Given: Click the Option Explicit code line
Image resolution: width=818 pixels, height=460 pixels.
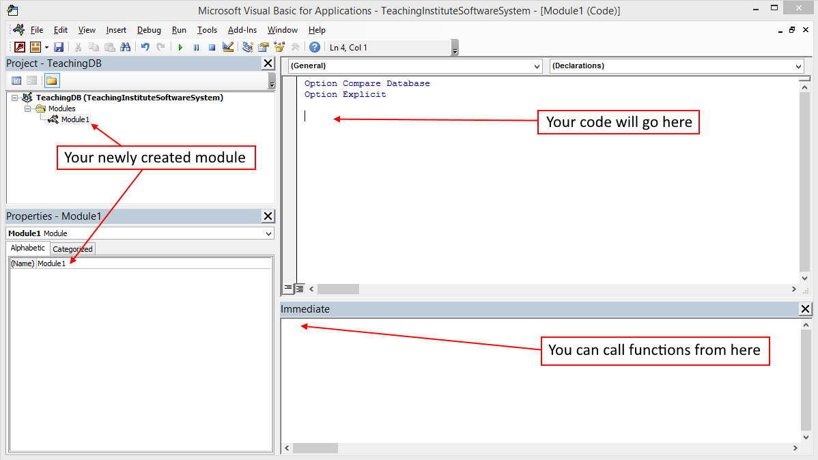Looking at the screenshot, I should (x=345, y=94).
